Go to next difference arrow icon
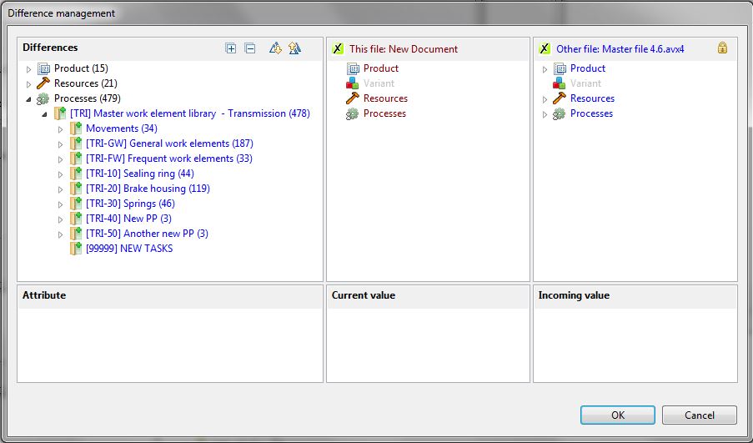This screenshot has height=443, width=753. (275, 48)
